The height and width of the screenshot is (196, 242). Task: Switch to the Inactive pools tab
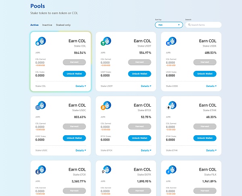[47, 25]
